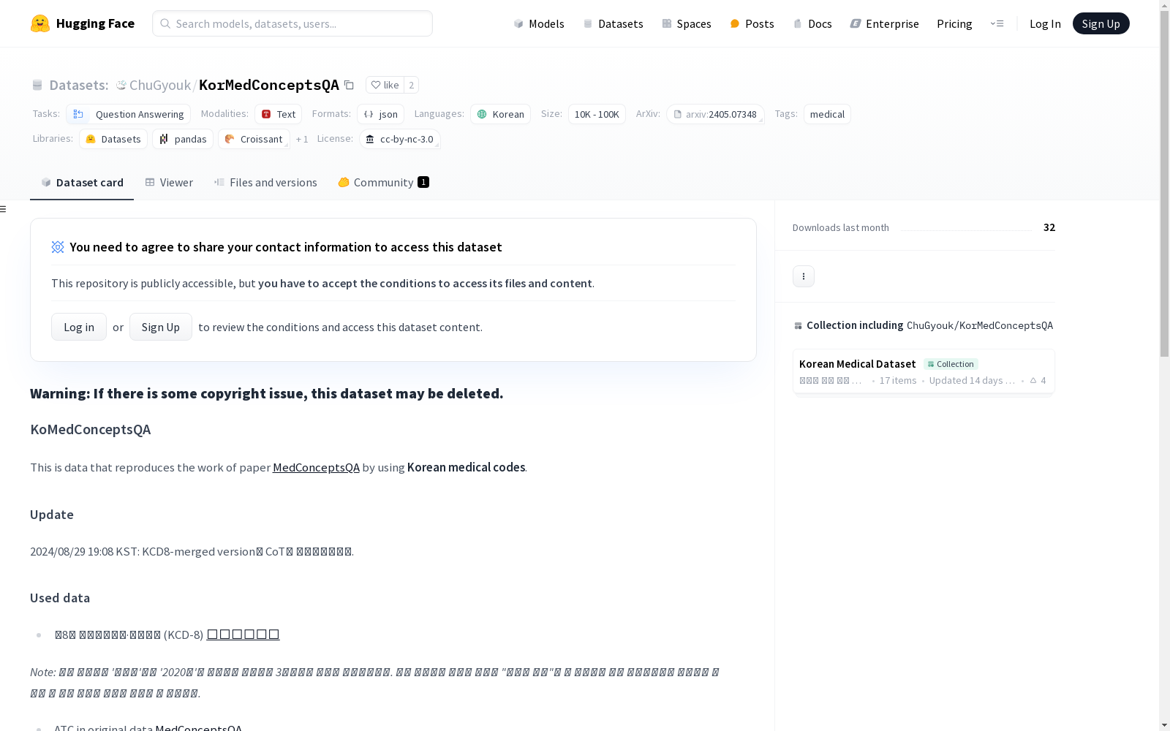
Task: Open the ChuGyouk author profile link
Action: [160, 85]
